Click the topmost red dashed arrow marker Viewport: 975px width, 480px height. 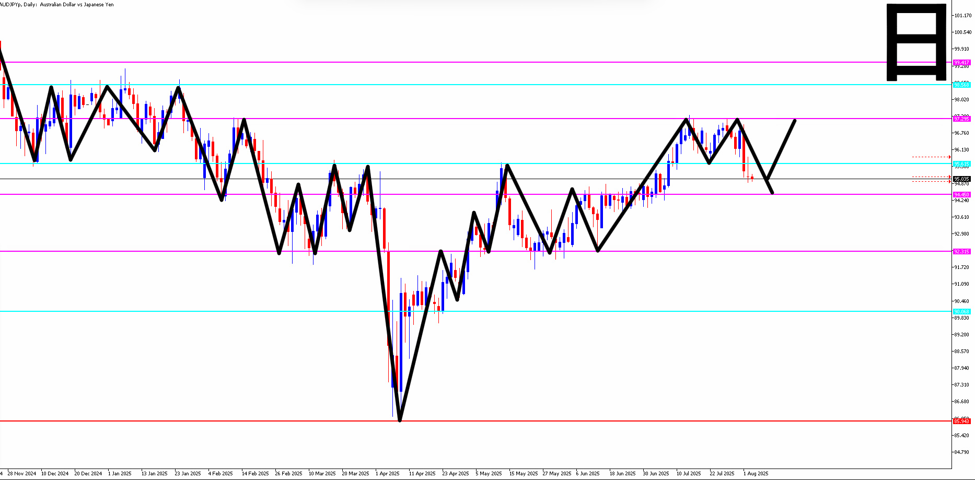coord(931,157)
